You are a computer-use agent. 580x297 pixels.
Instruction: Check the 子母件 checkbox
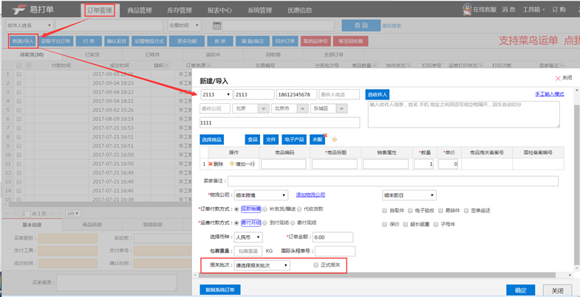[x=436, y=224]
